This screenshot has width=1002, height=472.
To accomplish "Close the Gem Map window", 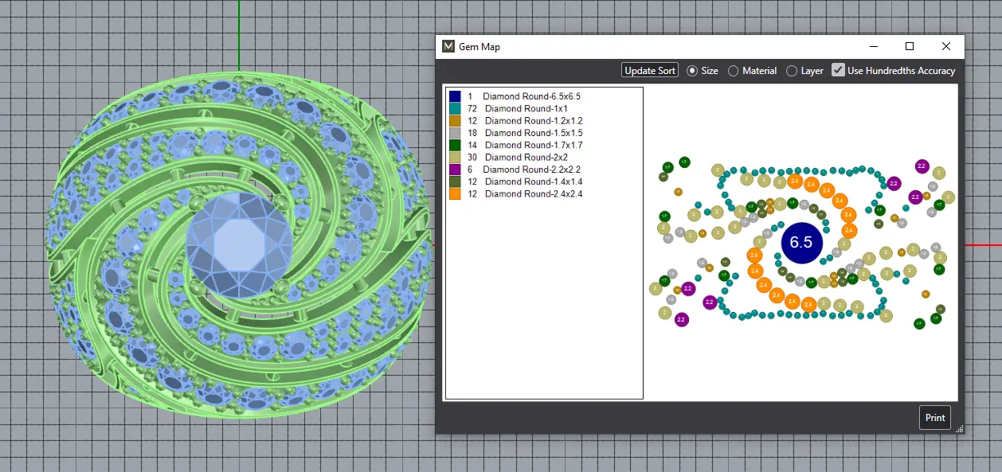I will tap(946, 47).
